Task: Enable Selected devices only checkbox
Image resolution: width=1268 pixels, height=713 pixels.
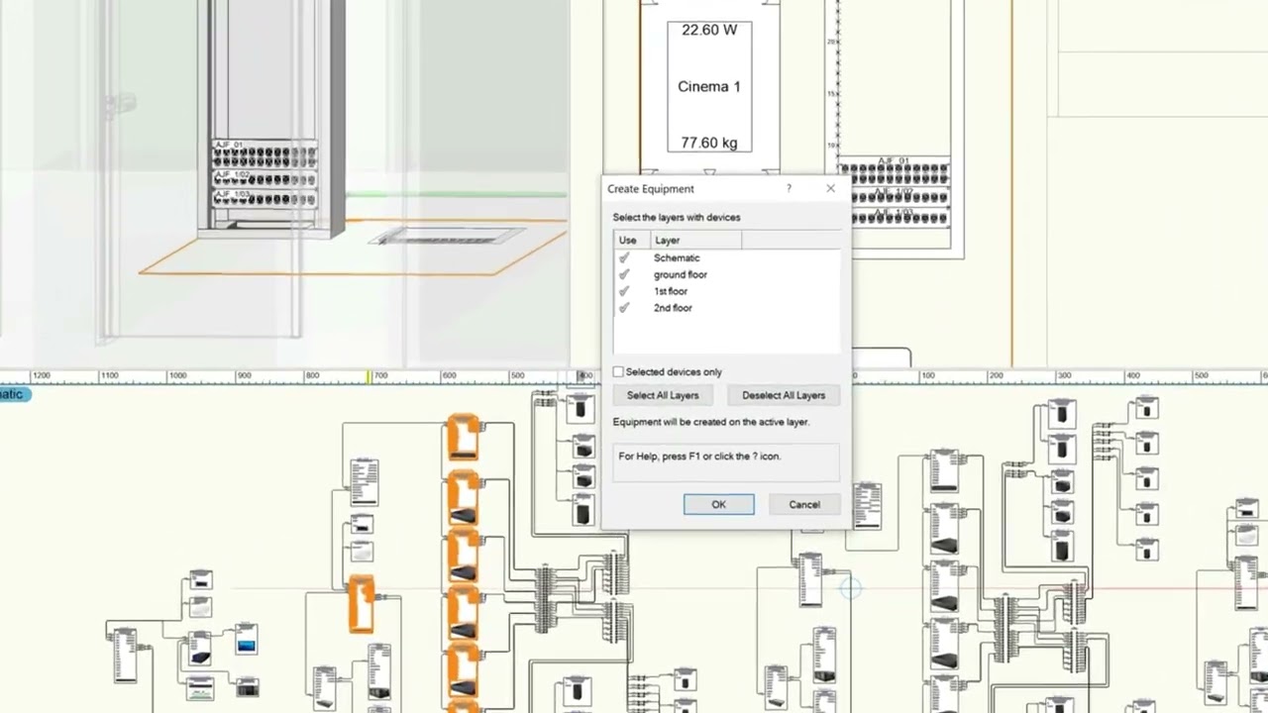Action: 618,372
